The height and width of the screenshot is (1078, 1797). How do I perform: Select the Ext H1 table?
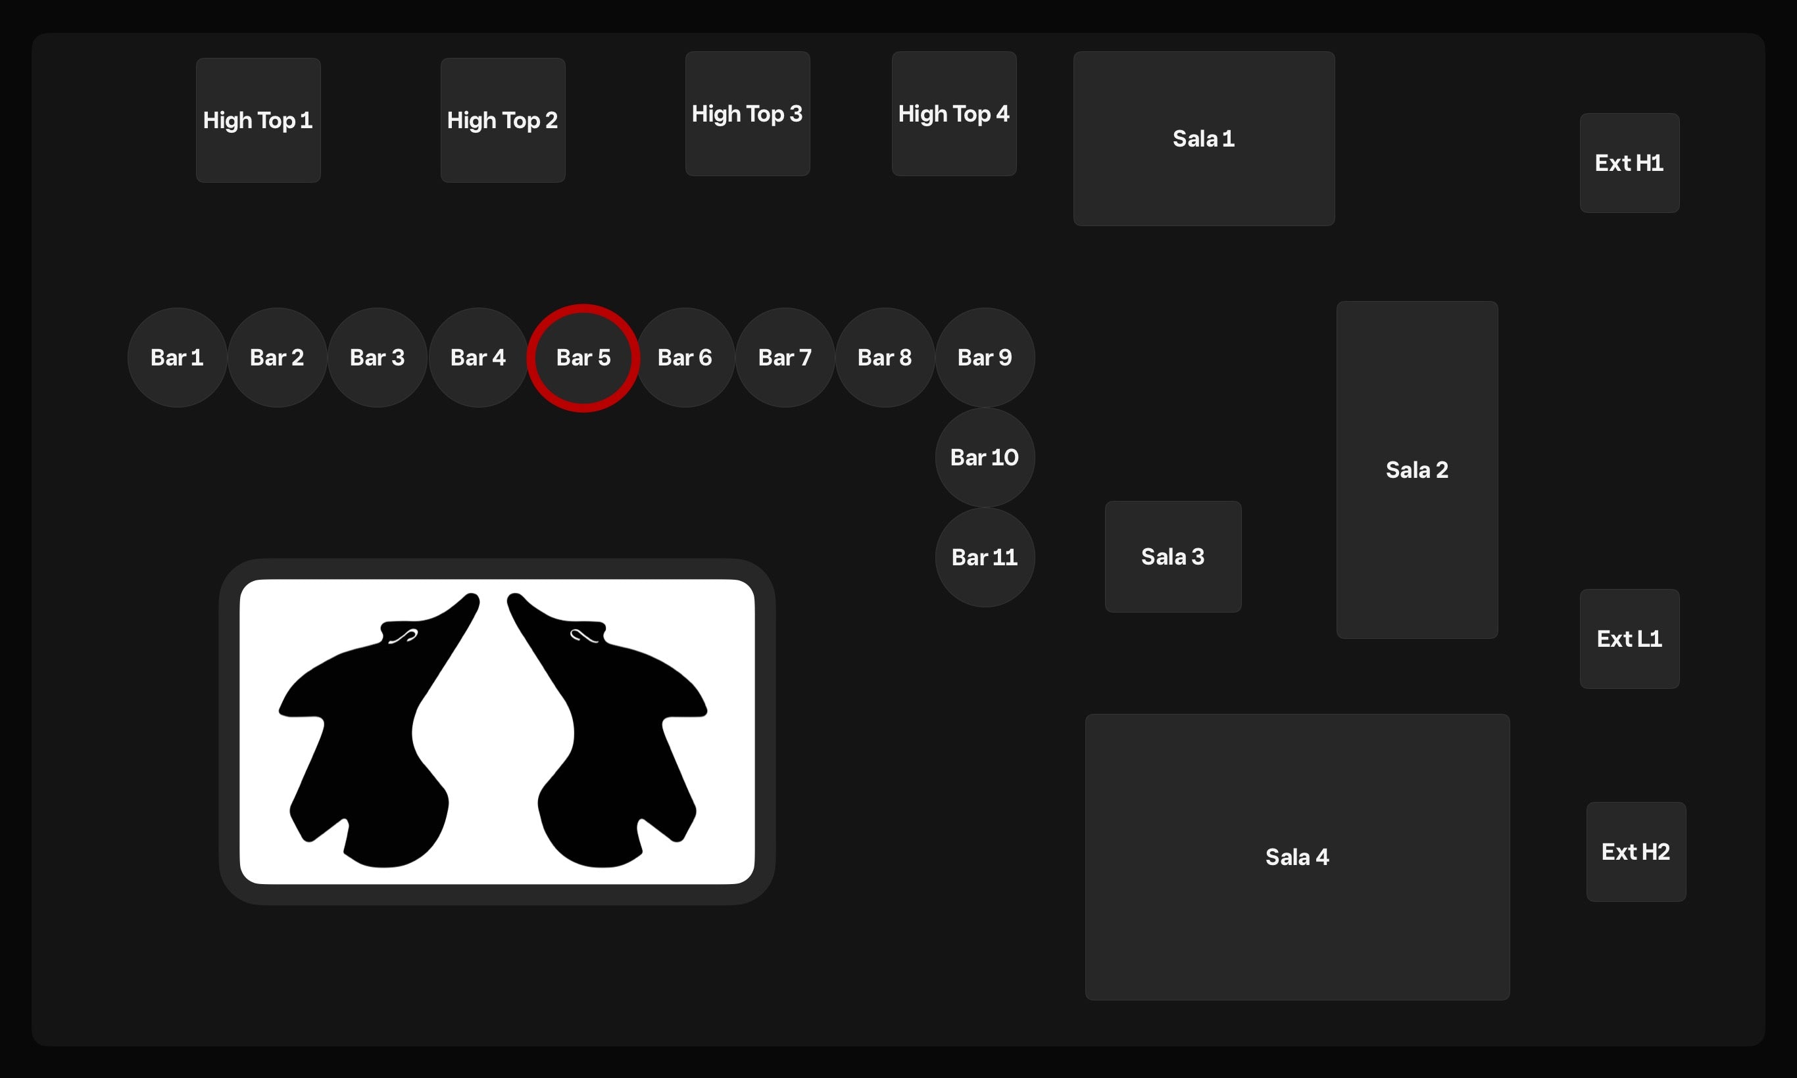(1629, 163)
